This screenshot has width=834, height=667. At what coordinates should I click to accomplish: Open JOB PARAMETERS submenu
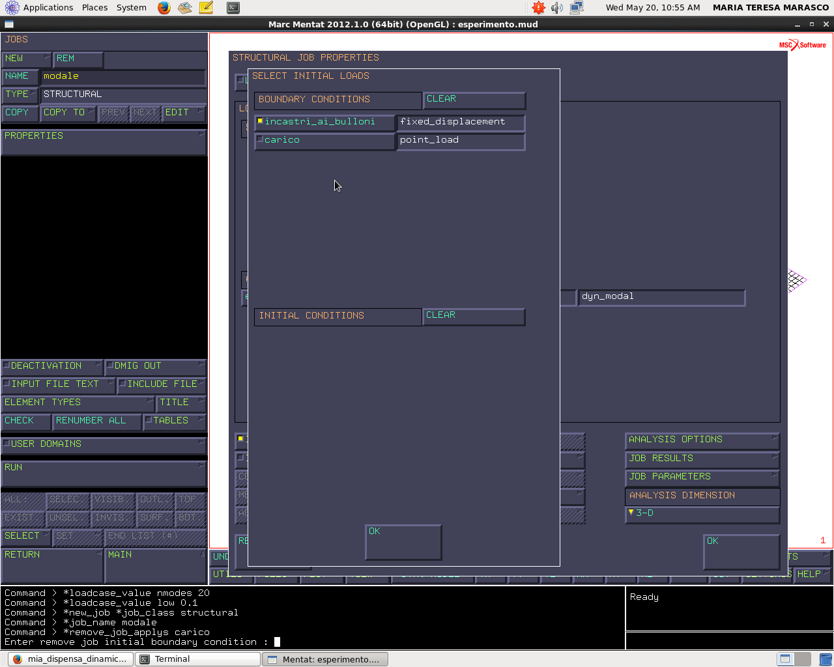[702, 477]
